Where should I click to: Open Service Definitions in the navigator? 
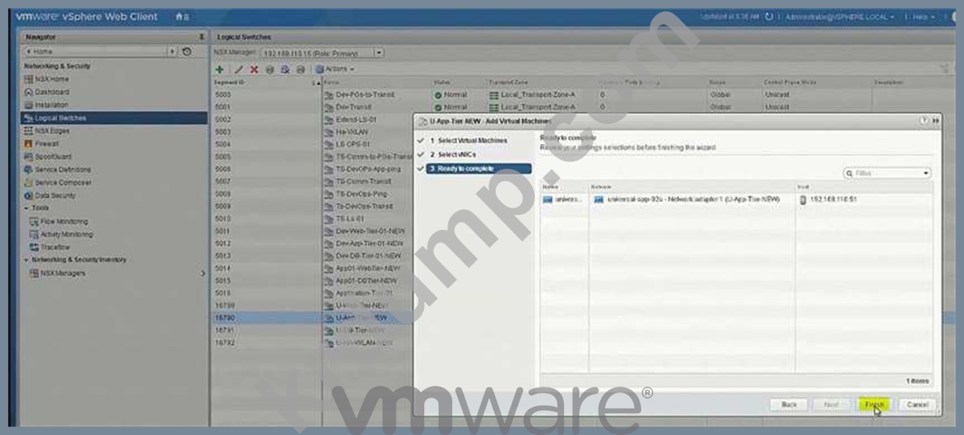tap(56, 169)
